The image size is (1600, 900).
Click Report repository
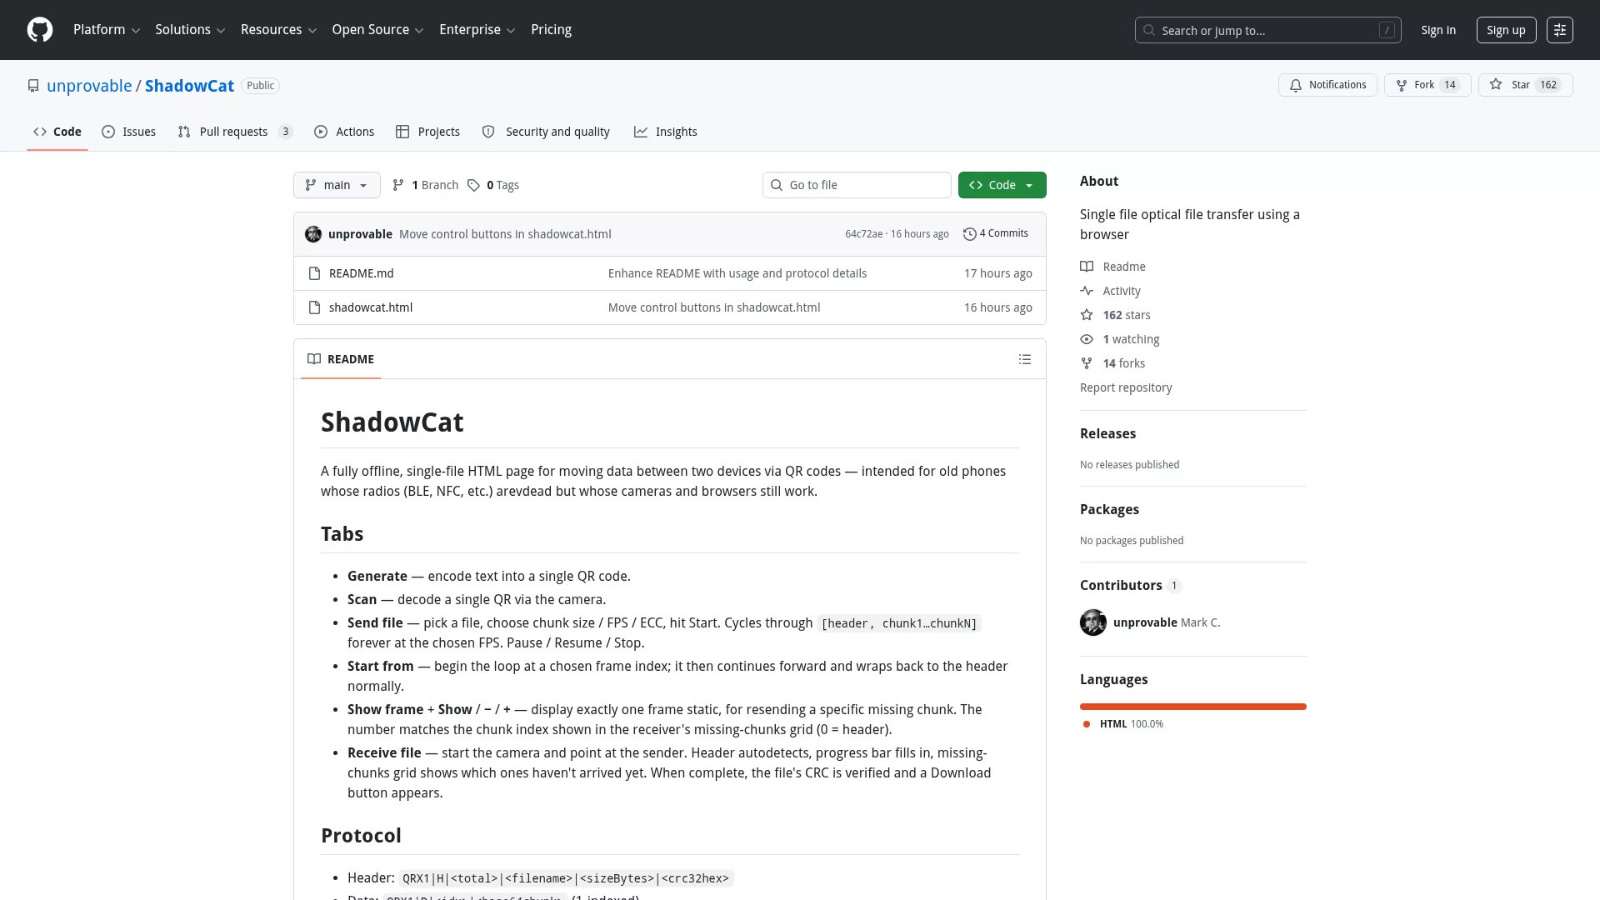(1126, 387)
